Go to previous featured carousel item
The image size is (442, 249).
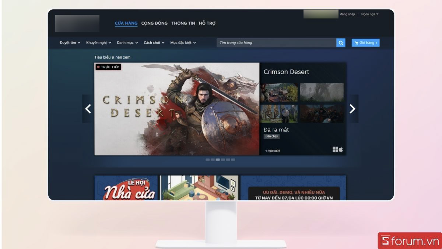88,109
